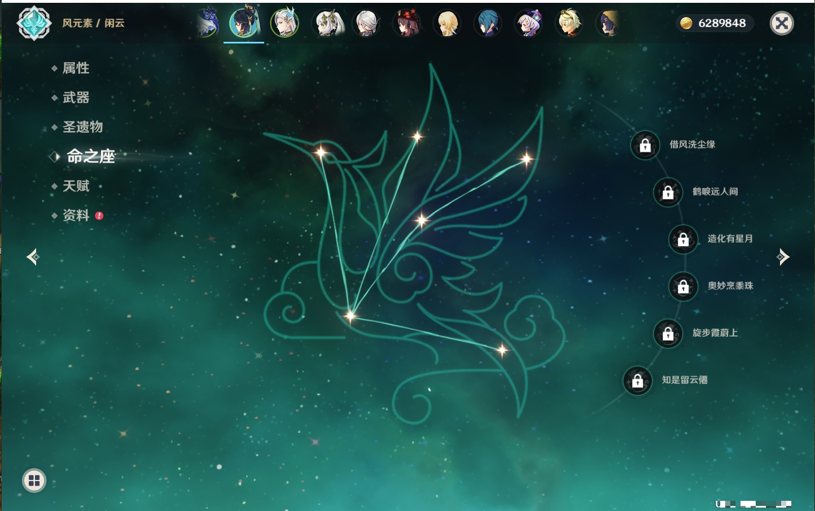Open the locked constellation 造化有星月
Image resolution: width=815 pixels, height=511 pixels.
(x=683, y=239)
